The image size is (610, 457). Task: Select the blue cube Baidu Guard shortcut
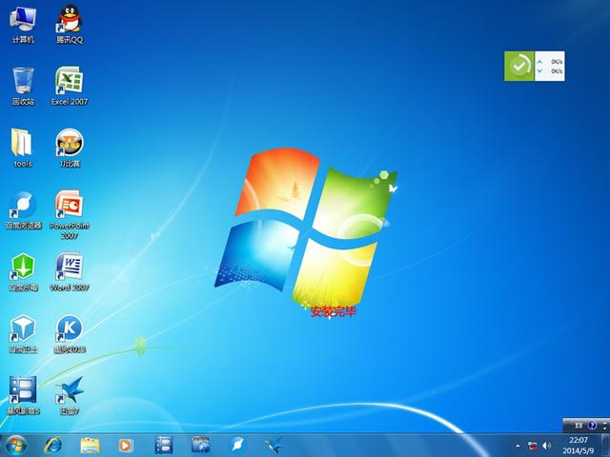pyautogui.click(x=23, y=334)
